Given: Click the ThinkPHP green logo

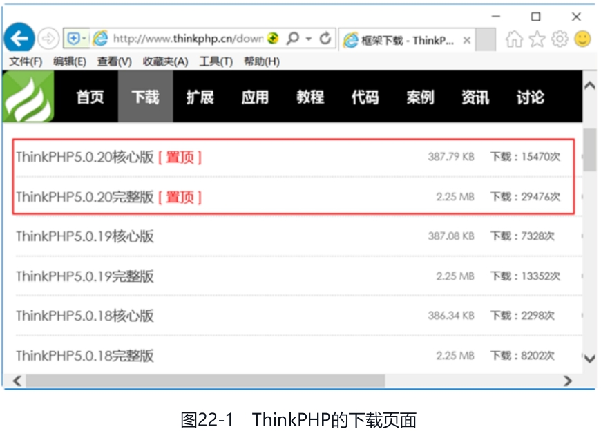Looking at the screenshot, I should (x=28, y=97).
